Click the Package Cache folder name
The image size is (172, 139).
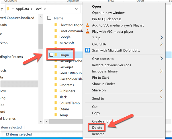coord(71,61)
